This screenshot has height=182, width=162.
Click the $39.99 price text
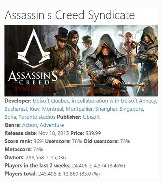coord(93,133)
